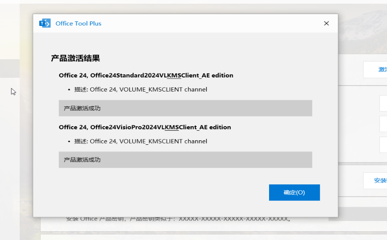Click the 产品激活结果 heading
Image resolution: width=387 pixels, height=240 pixels.
tap(75, 58)
